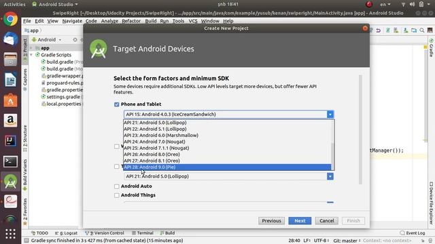Click the volume icon in system tray
The image size is (435, 244).
pyautogui.click(x=413, y=4)
